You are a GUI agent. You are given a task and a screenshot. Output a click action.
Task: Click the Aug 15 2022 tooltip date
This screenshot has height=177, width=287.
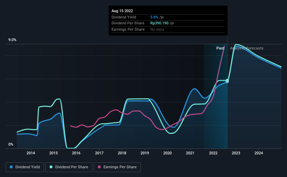click(122, 11)
